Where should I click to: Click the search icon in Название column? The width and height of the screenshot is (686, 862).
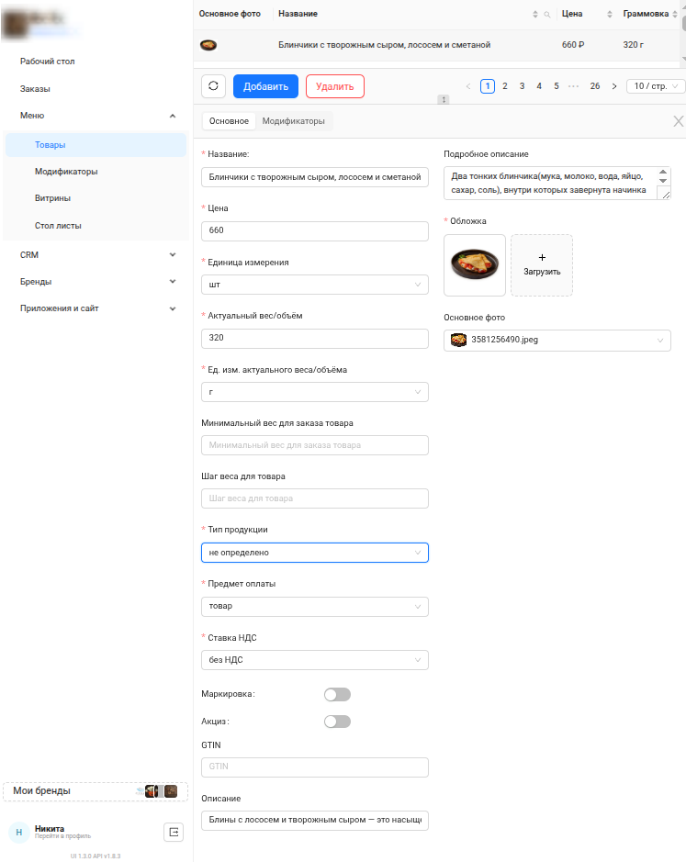tap(547, 15)
